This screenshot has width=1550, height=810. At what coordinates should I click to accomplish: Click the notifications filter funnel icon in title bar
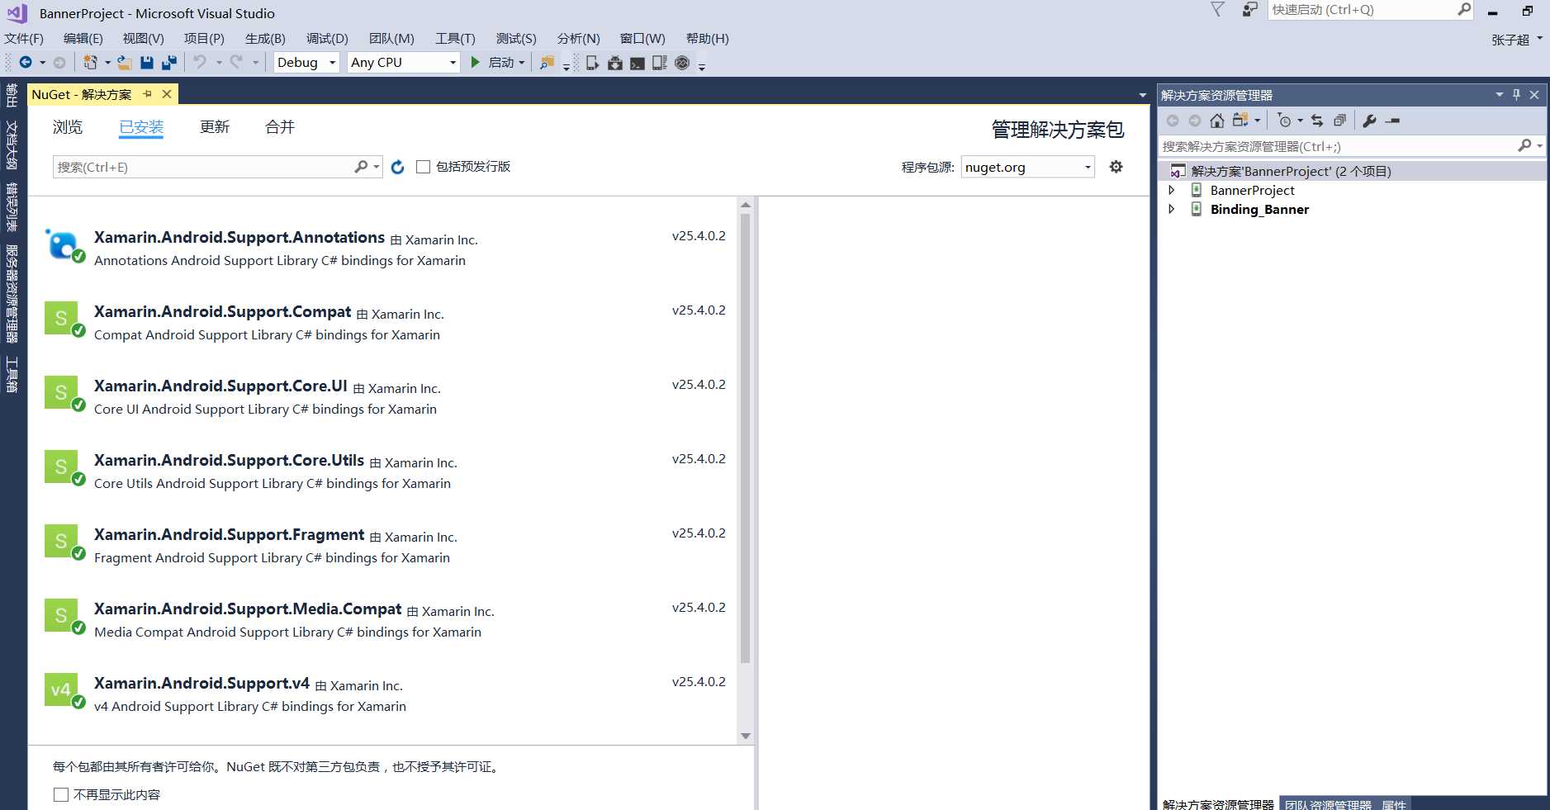1217,10
